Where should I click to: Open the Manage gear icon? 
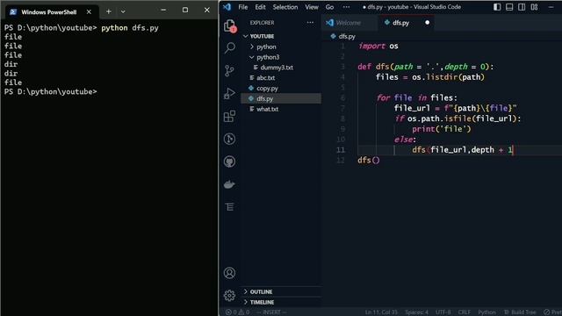coord(229,296)
